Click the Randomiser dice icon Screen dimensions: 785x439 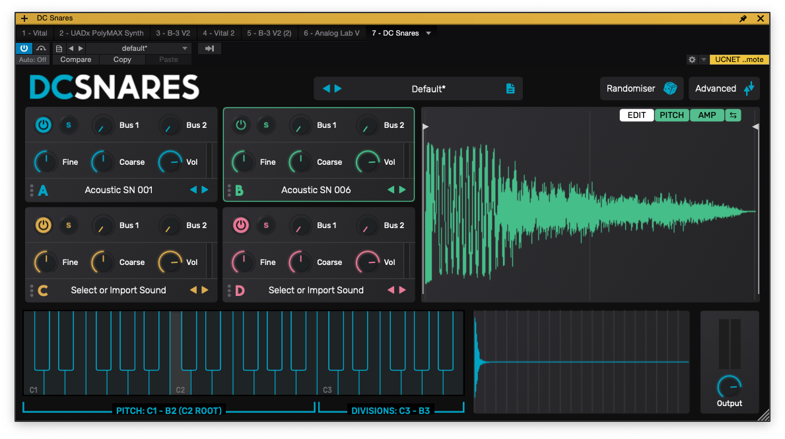click(670, 88)
